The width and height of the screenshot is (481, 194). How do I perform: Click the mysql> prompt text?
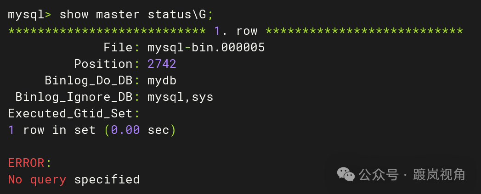pos(30,15)
